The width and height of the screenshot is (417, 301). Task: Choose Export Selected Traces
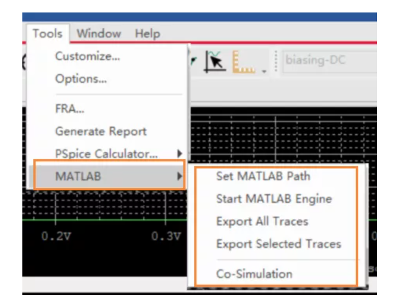279,244
